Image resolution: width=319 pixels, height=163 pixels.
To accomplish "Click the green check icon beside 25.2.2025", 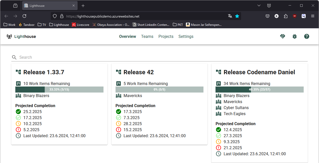I will 18,112.
